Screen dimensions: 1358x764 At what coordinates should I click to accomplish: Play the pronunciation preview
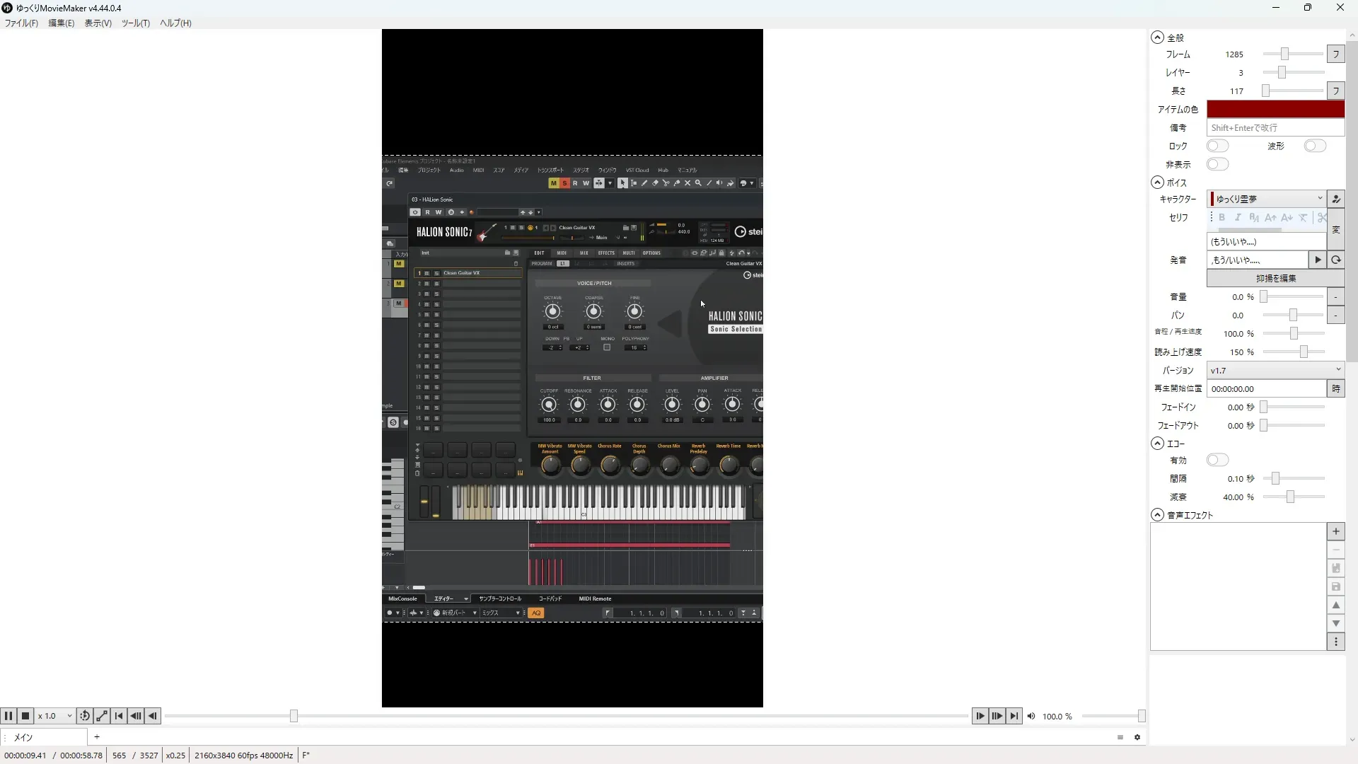pyautogui.click(x=1317, y=260)
